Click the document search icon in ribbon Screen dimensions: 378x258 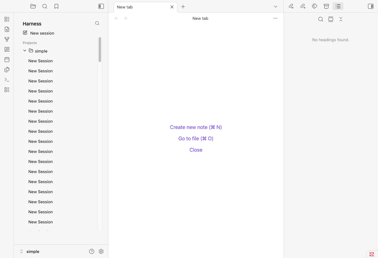(7, 29)
